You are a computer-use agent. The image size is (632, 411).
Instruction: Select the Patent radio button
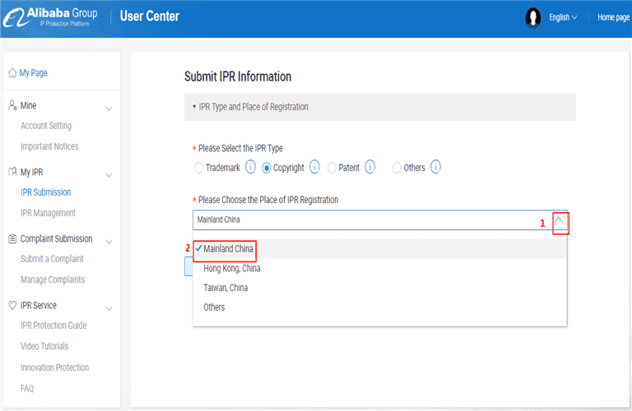[332, 168]
